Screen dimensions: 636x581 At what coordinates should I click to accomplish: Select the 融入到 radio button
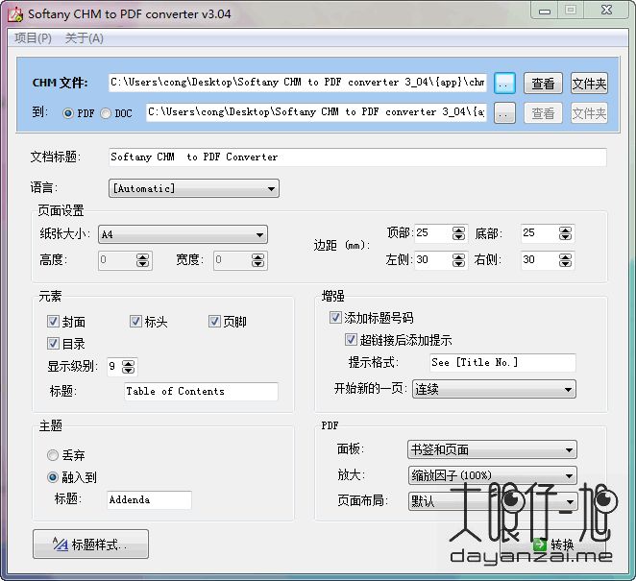pyautogui.click(x=53, y=477)
